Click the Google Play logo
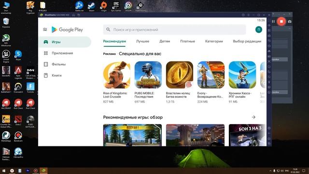This screenshot has height=174, width=309. pos(67,29)
